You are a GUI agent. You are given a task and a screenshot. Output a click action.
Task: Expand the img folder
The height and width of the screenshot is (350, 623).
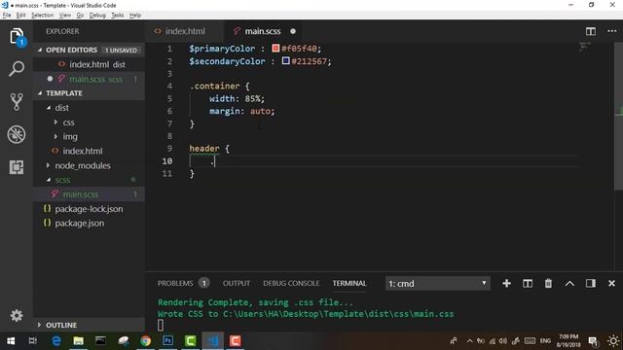click(x=55, y=136)
